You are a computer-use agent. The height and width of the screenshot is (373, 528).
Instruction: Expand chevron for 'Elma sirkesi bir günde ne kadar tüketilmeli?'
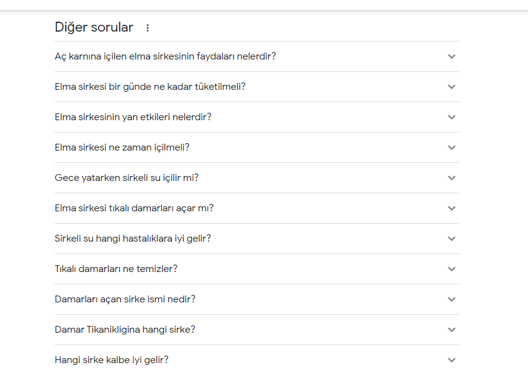pyautogui.click(x=452, y=87)
